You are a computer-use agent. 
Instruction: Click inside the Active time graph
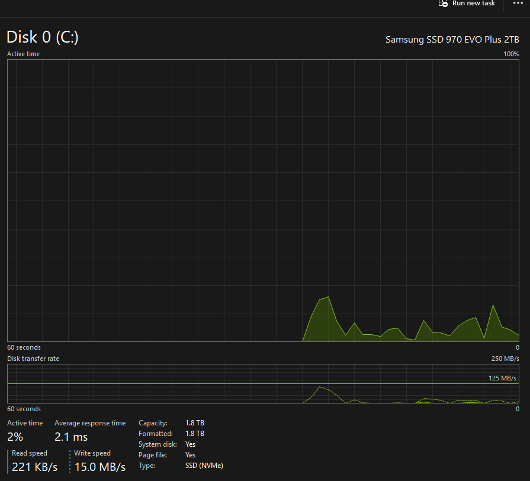pos(263,201)
